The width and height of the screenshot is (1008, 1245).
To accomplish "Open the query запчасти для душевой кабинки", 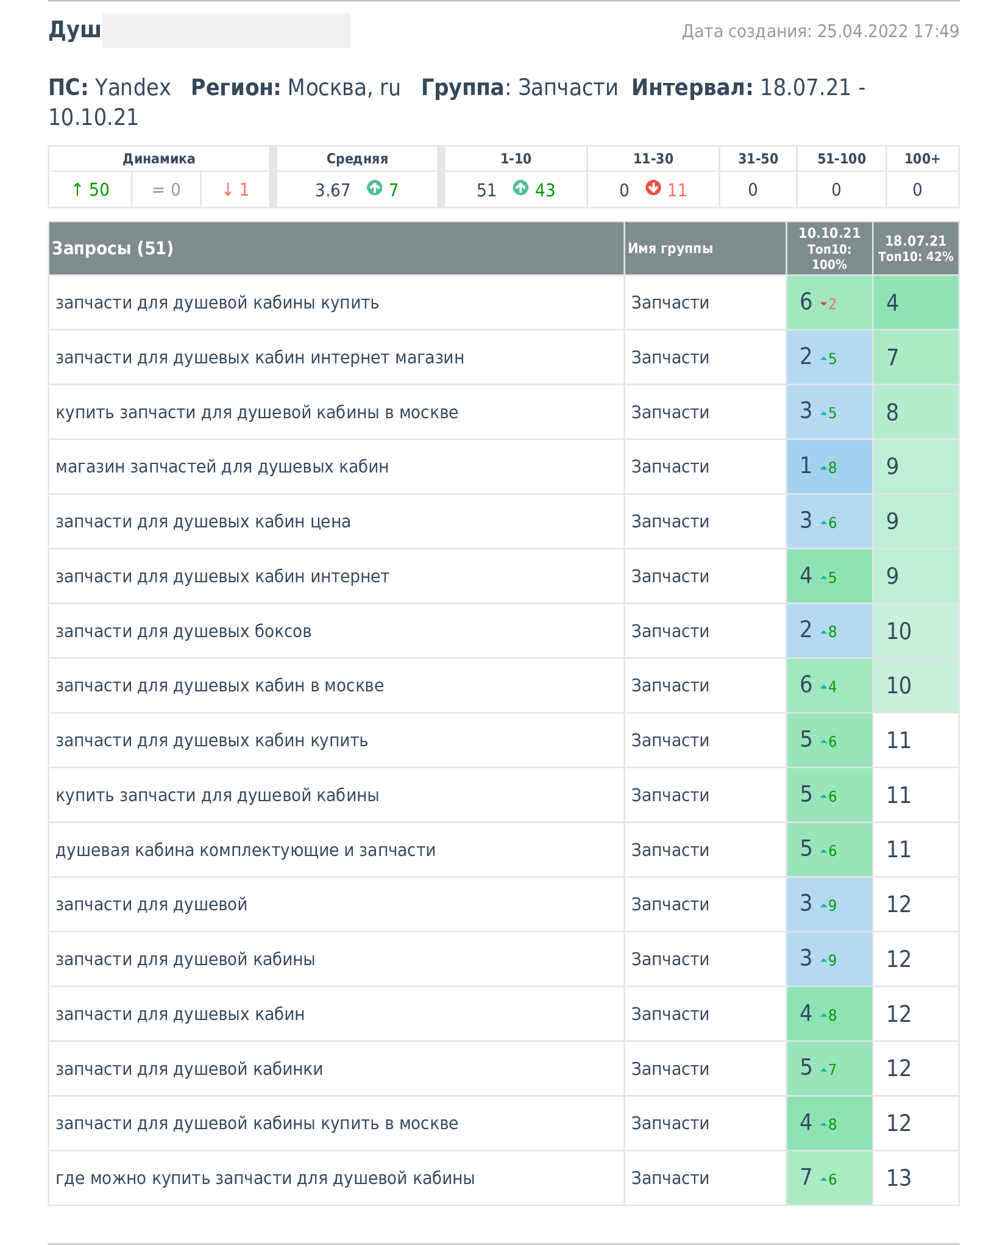I will tap(189, 1069).
